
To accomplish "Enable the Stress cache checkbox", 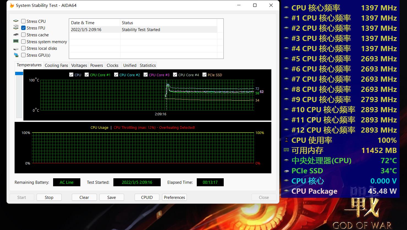I will point(23,35).
